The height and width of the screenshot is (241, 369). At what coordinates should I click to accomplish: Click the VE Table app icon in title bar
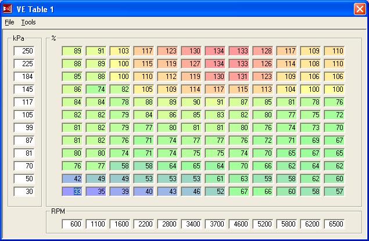coord(8,9)
